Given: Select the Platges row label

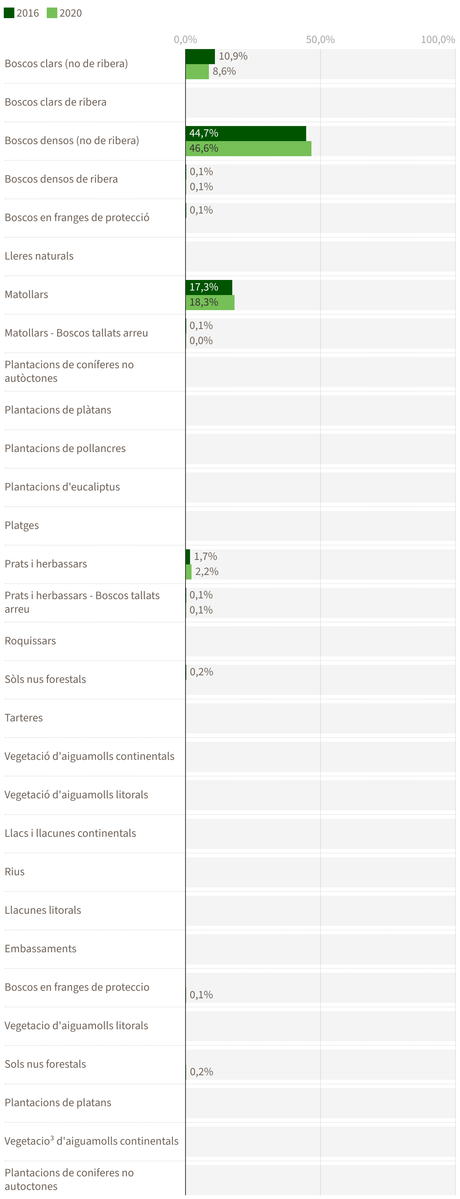Looking at the screenshot, I should tap(22, 526).
